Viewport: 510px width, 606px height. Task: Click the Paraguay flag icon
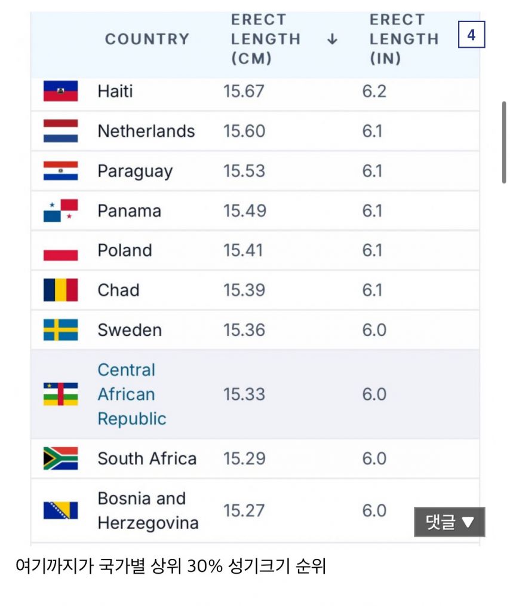click(60, 171)
